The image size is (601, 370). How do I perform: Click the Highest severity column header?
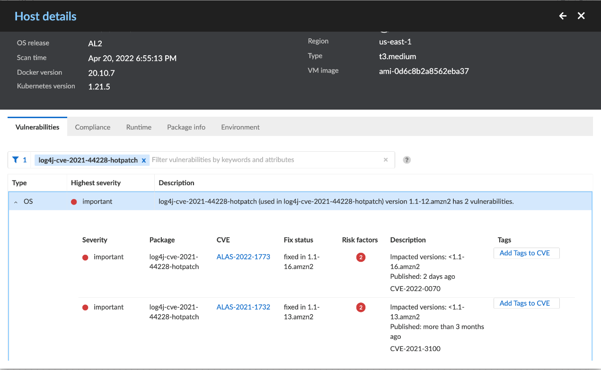pos(96,183)
